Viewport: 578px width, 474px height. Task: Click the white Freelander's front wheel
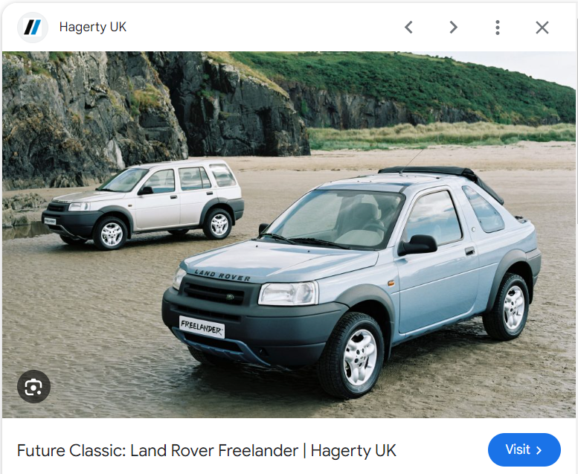pos(111,234)
